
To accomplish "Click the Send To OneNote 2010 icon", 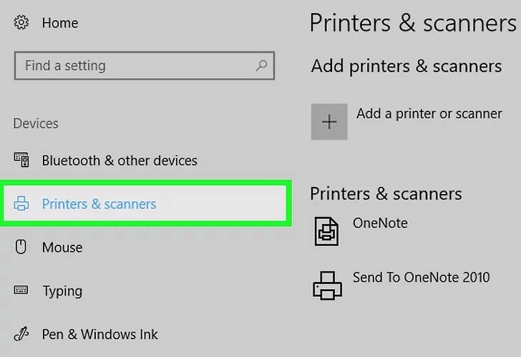I will (328, 285).
